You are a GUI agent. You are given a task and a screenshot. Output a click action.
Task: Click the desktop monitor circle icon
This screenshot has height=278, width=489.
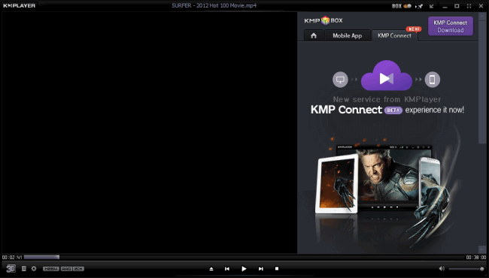[x=340, y=80]
